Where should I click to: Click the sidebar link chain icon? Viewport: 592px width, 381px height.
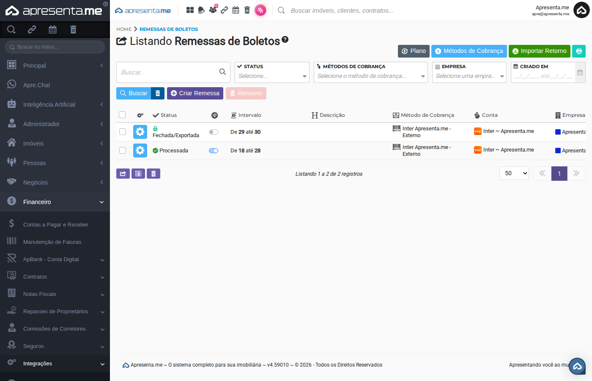click(32, 29)
